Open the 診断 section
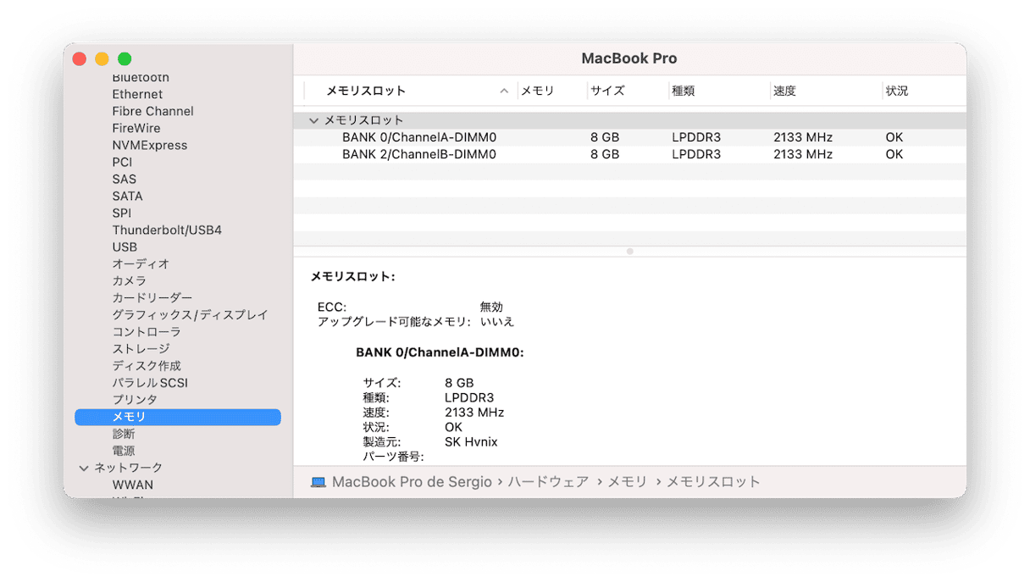1030x582 pixels. coord(123,433)
